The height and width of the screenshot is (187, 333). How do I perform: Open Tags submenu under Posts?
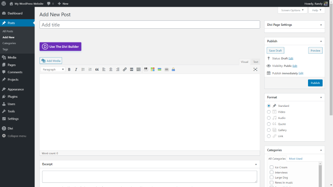tap(5, 49)
